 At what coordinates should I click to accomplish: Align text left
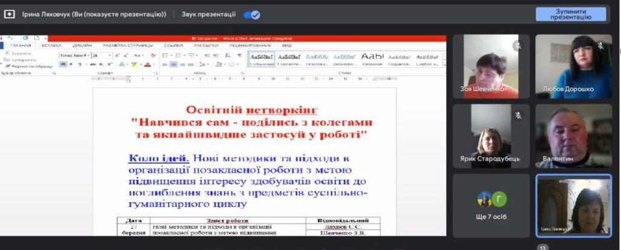tap(165, 65)
